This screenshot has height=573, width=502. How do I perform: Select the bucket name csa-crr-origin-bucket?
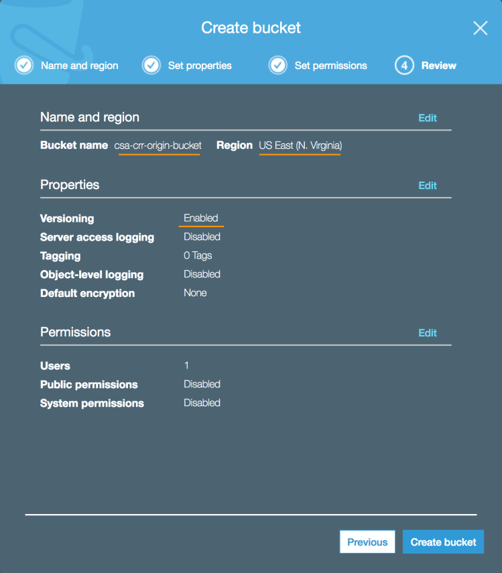pyautogui.click(x=158, y=145)
